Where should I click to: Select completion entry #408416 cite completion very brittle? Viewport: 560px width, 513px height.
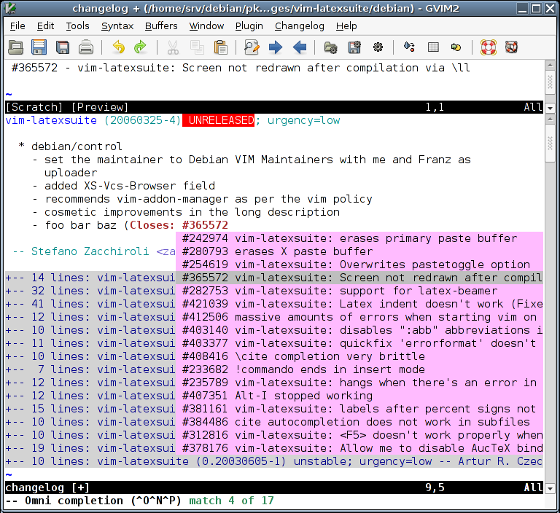tap(359, 356)
